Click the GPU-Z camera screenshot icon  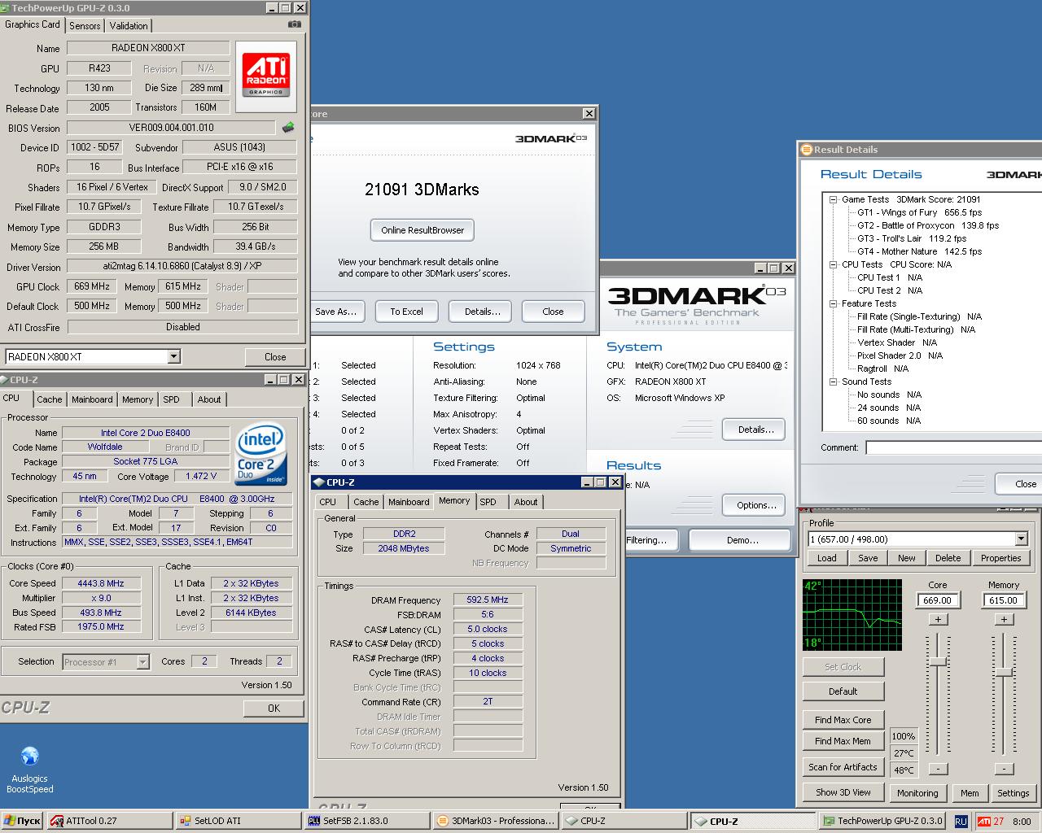294,24
